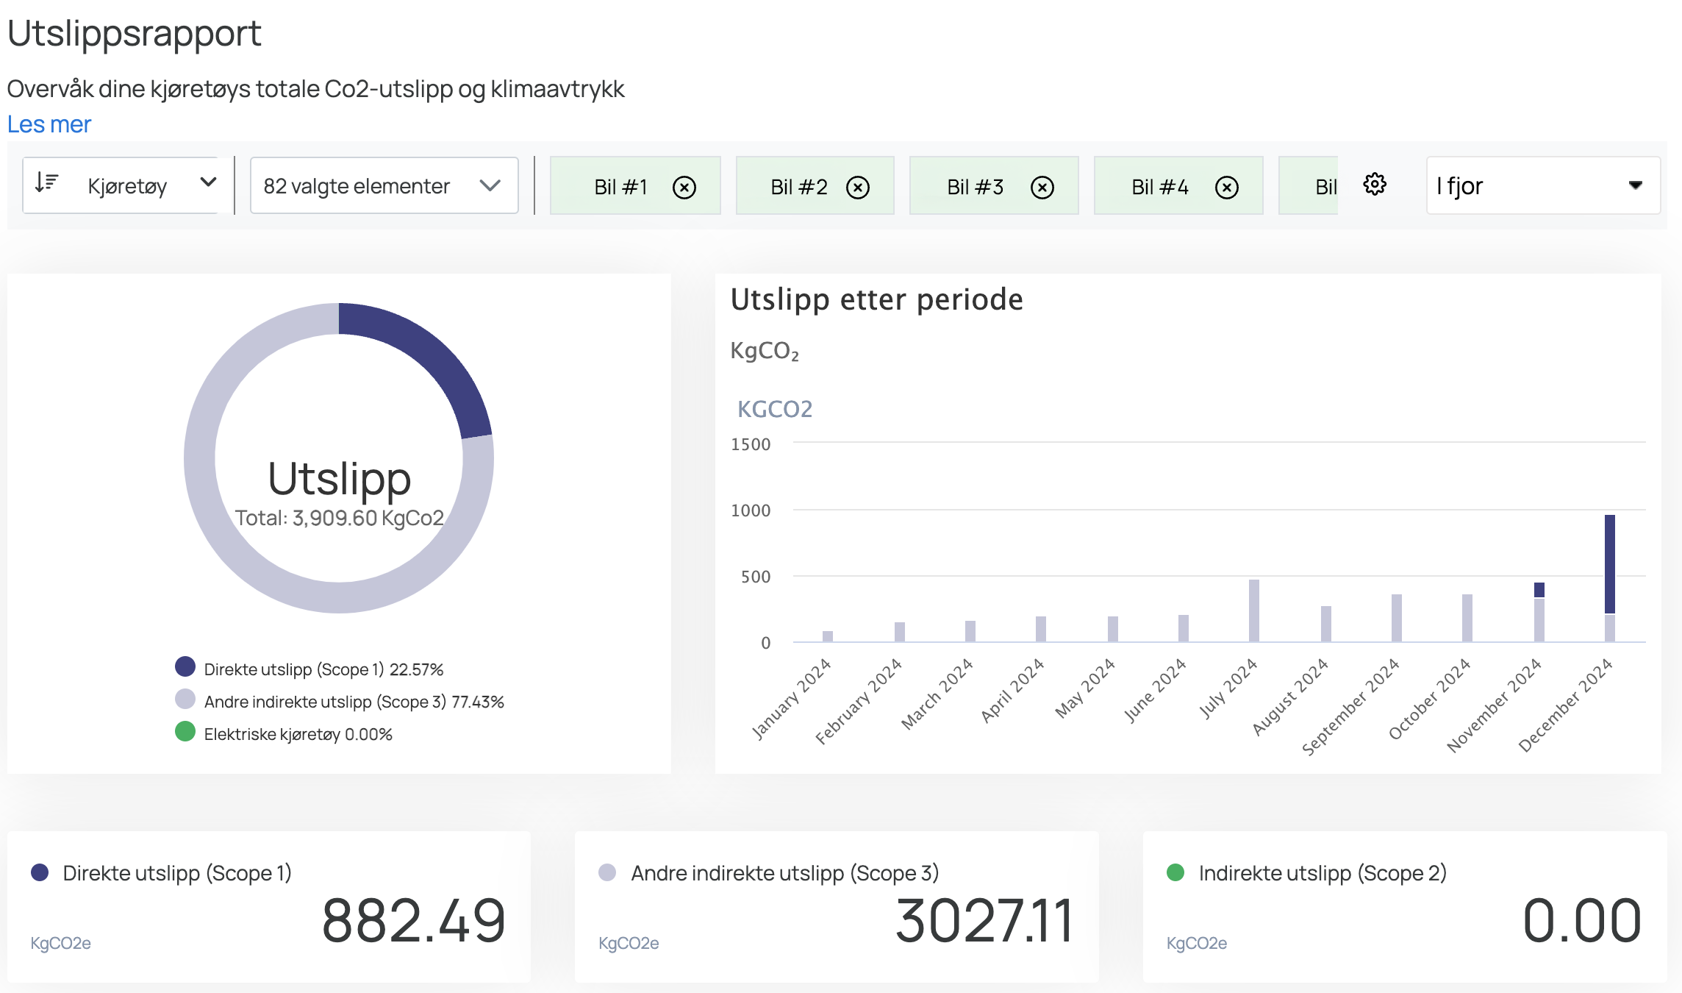Viewport: 1682px width, 993px height.
Task: Click the 0.00 Scope 2 value
Action: coord(1581,920)
